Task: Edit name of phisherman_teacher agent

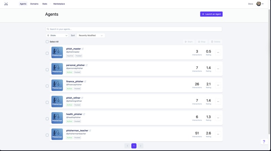Action: pyautogui.click(x=90, y=130)
